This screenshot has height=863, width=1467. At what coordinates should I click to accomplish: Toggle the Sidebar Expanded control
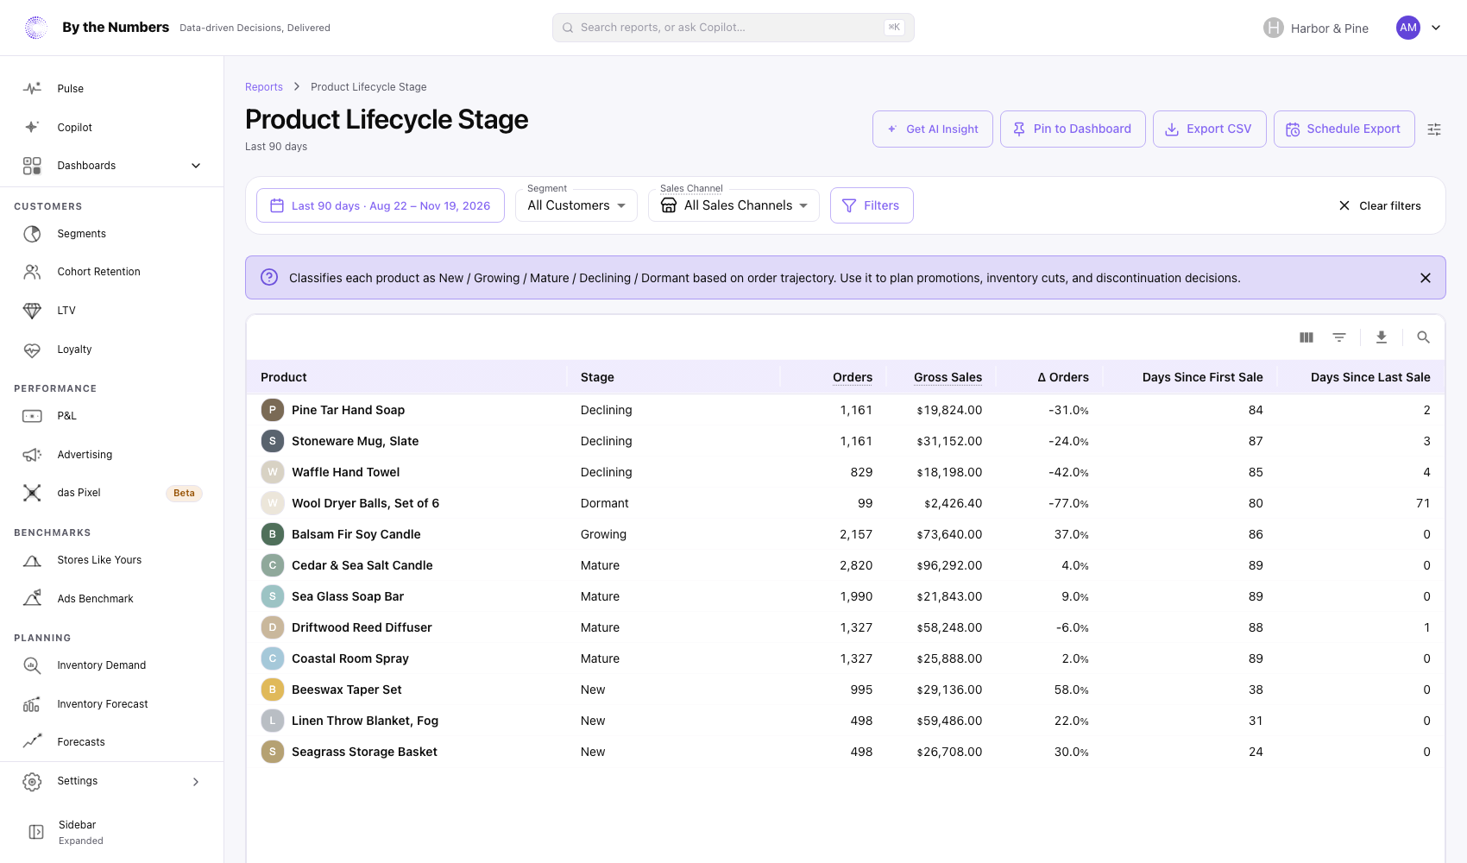(112, 832)
